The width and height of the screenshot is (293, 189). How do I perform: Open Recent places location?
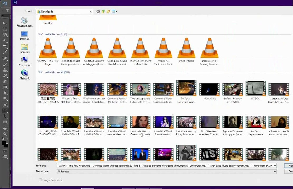point(25,22)
